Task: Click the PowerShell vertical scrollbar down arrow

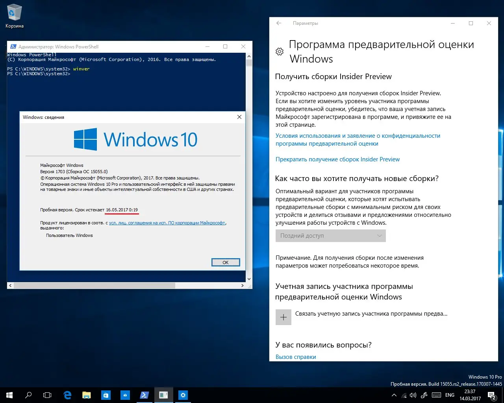Action: pos(249,279)
